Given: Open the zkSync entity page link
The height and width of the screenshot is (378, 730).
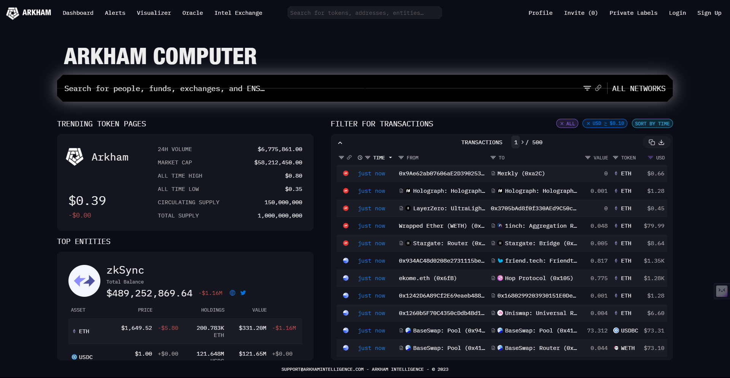Looking at the screenshot, I should (x=125, y=270).
